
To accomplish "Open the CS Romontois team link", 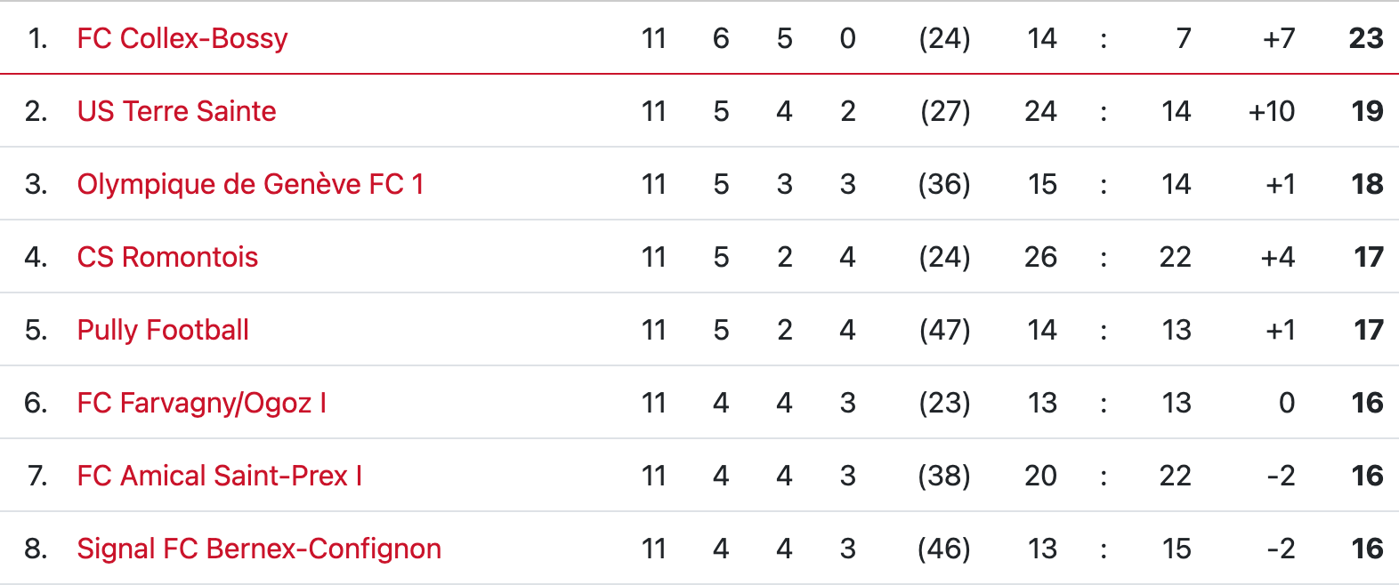I will point(167,257).
